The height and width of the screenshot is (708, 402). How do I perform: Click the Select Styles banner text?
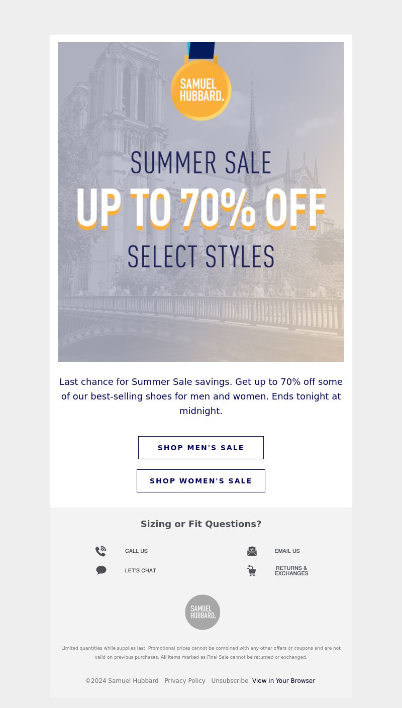[x=201, y=256]
